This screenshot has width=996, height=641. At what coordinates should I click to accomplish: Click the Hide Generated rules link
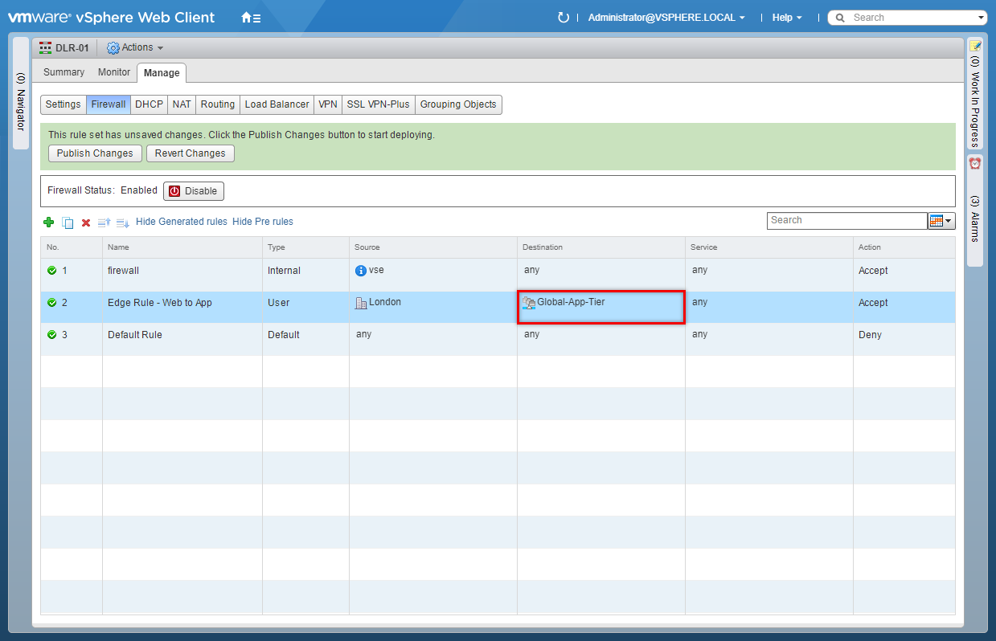[182, 222]
